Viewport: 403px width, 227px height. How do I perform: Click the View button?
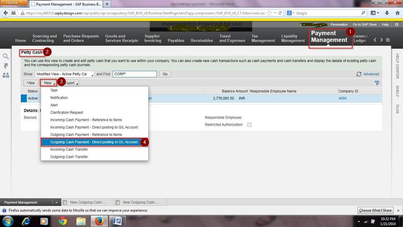pyautogui.click(x=30, y=83)
